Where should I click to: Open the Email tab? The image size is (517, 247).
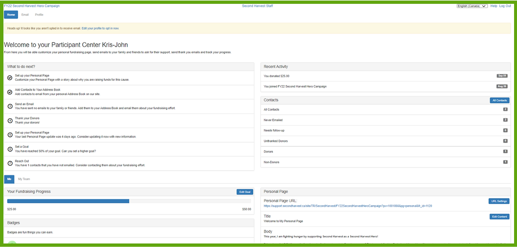pyautogui.click(x=25, y=15)
